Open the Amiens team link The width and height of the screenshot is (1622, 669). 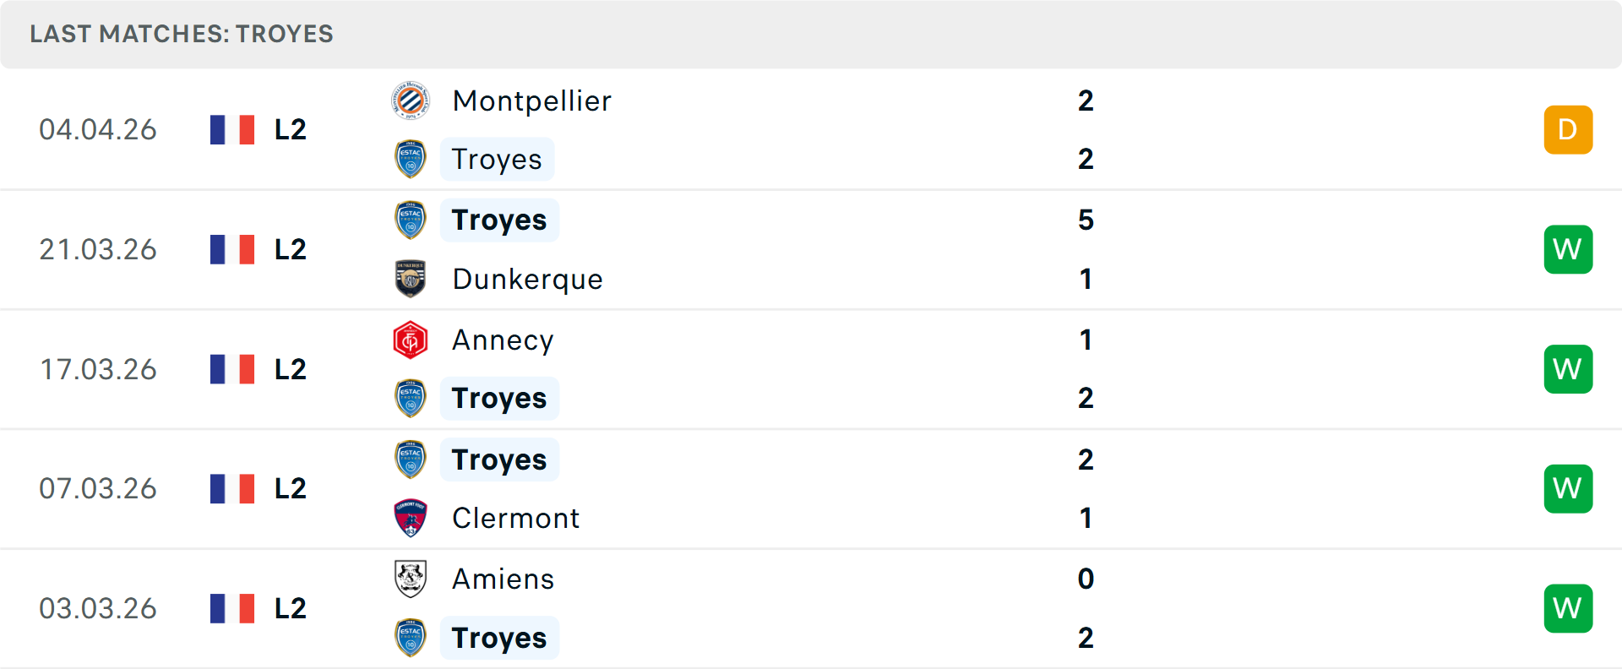(x=503, y=579)
